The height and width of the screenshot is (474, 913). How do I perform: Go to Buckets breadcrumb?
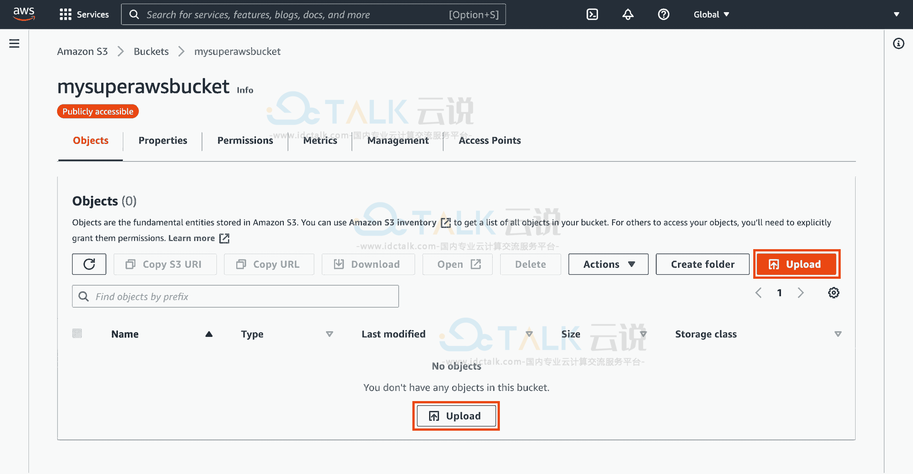coord(151,51)
